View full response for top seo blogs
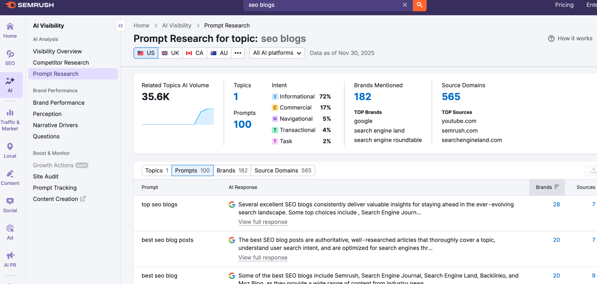597x284 pixels. [x=263, y=222]
